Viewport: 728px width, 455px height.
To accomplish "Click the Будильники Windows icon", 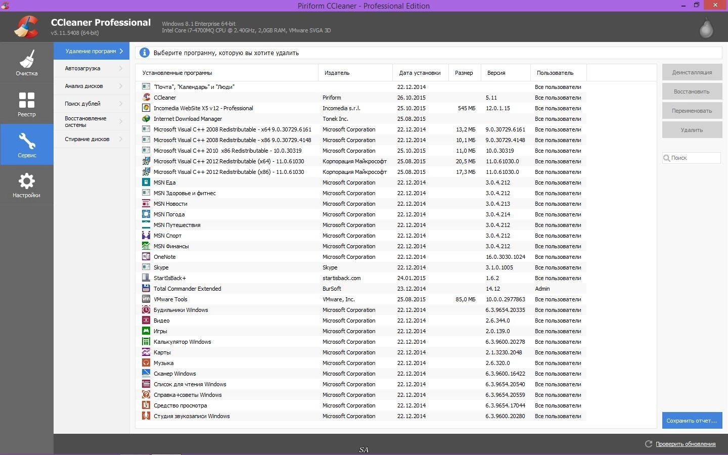I will [146, 309].
